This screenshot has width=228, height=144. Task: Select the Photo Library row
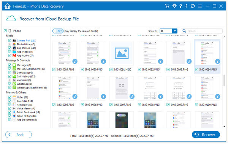point(26,44)
